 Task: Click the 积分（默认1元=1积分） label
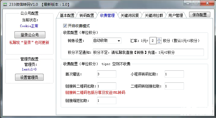pyautogui.click(x=181, y=41)
